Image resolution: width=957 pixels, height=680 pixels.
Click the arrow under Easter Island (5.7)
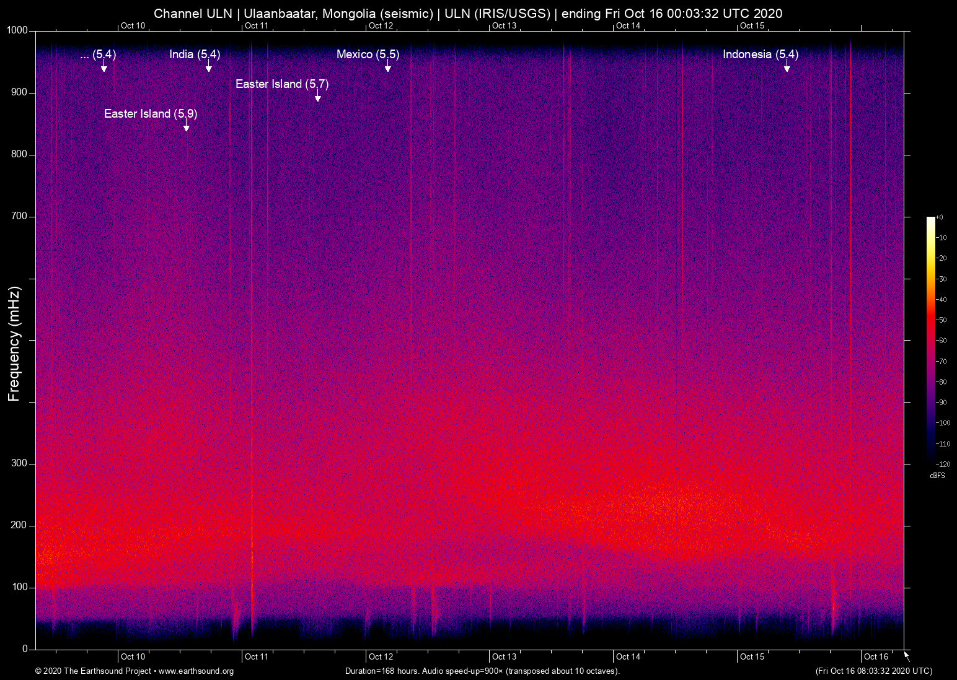318,97
